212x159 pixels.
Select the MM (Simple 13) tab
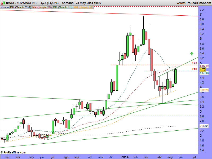coord(63,7)
